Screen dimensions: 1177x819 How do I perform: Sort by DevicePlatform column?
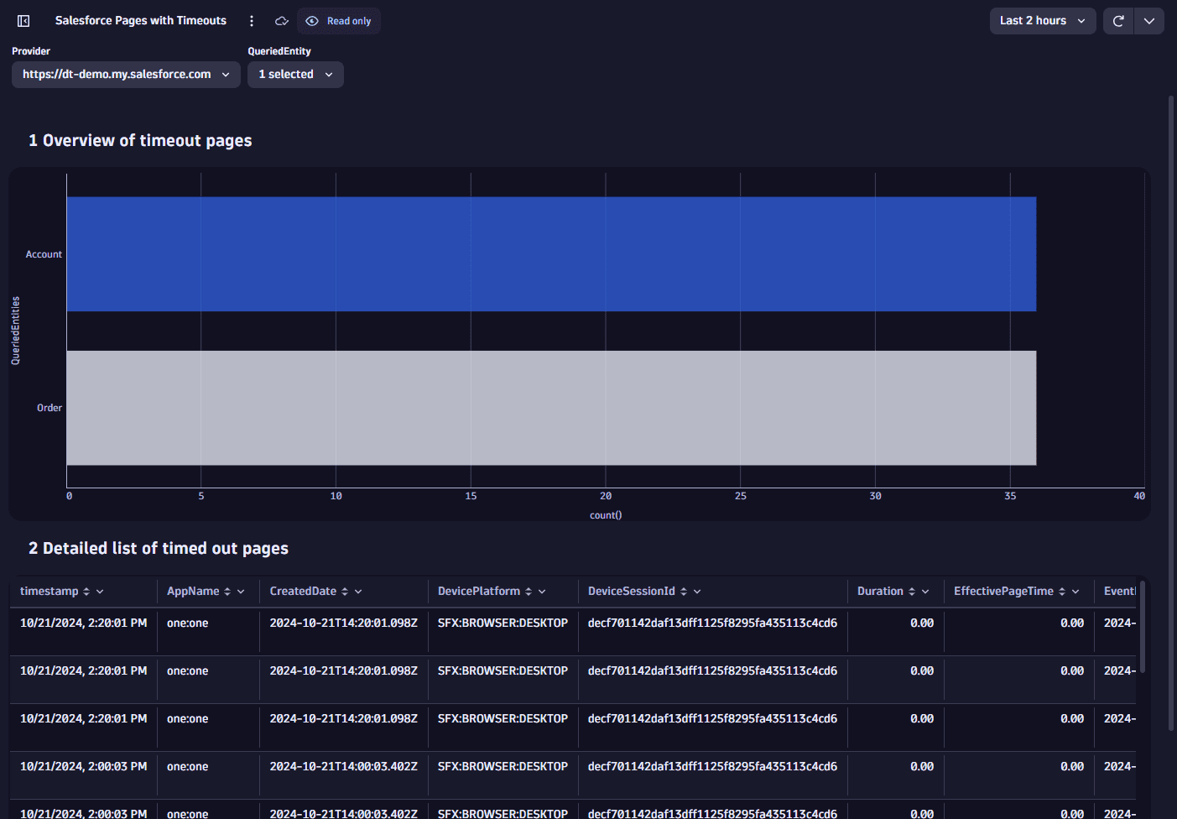pyautogui.click(x=529, y=592)
